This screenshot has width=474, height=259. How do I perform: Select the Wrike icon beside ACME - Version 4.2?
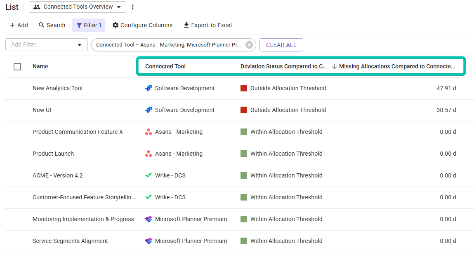[x=148, y=175]
